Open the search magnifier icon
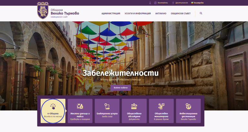 click(201, 13)
